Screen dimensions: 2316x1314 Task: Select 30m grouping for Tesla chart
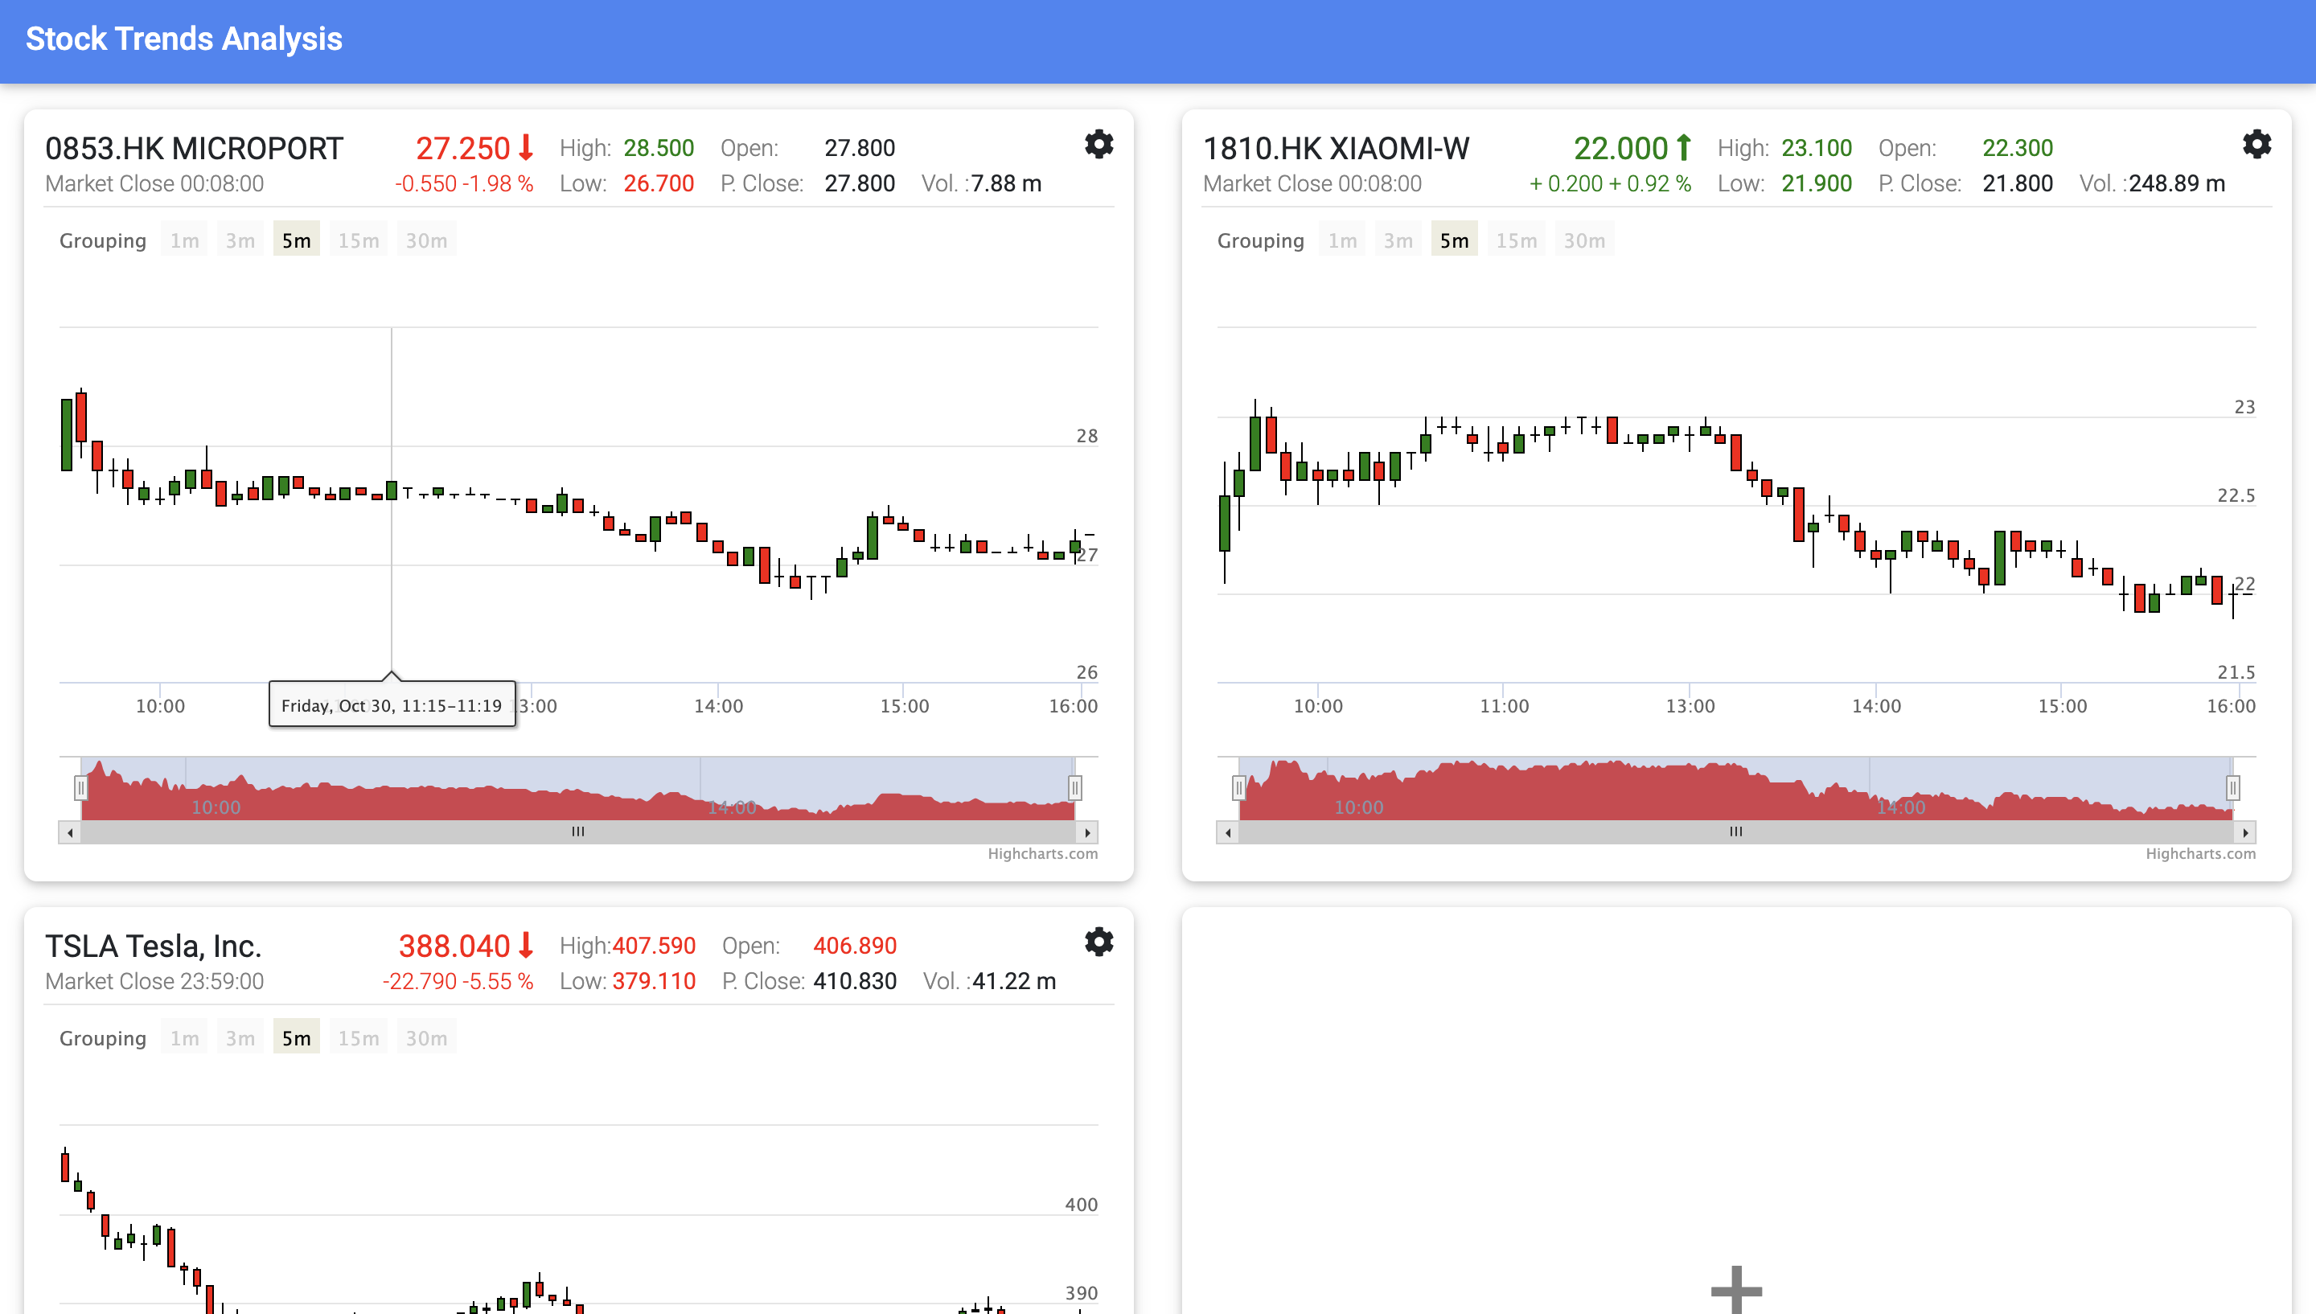click(x=426, y=1038)
